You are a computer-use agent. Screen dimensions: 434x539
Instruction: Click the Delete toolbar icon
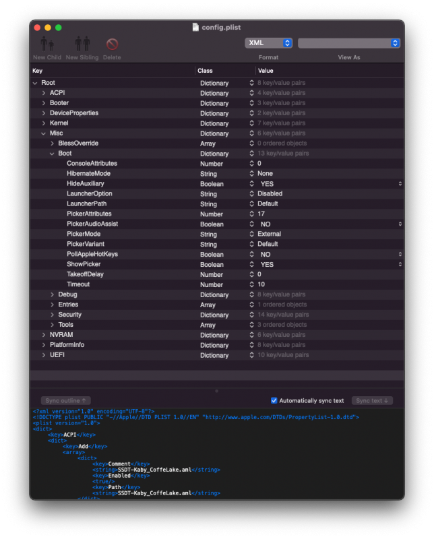[x=112, y=44]
